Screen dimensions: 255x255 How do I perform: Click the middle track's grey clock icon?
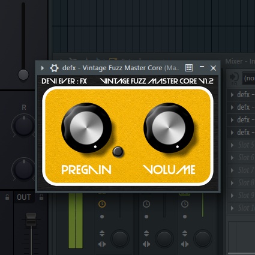(x=146, y=204)
